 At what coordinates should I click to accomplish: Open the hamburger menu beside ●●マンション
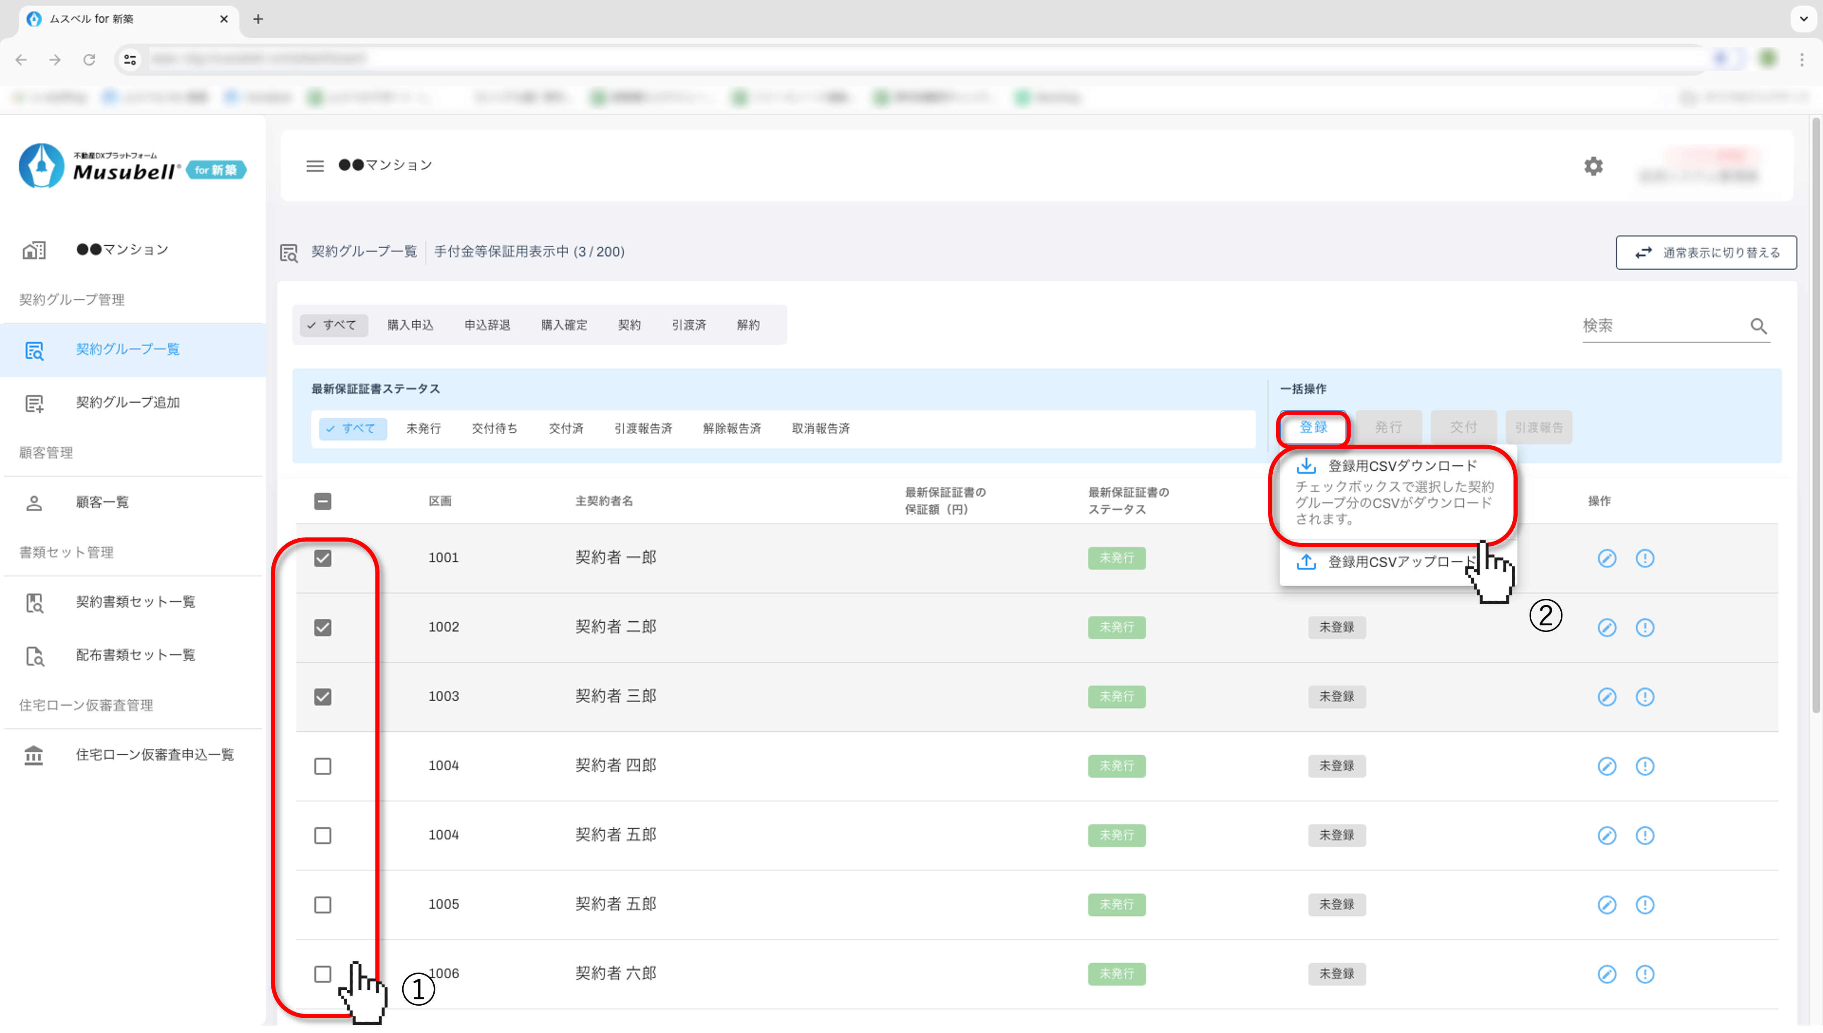pos(315,166)
